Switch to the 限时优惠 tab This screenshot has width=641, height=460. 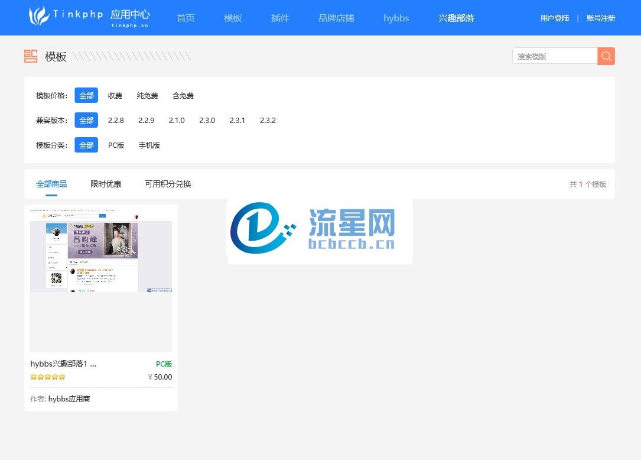click(x=106, y=184)
